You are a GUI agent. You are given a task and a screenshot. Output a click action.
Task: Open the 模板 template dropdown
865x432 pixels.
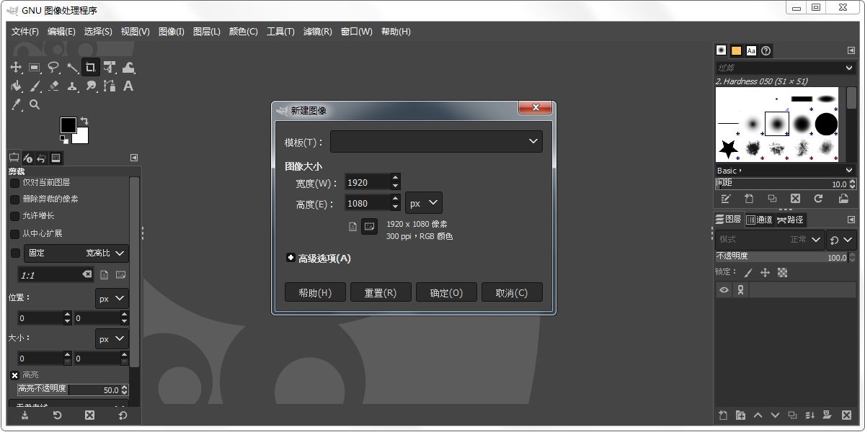point(436,141)
